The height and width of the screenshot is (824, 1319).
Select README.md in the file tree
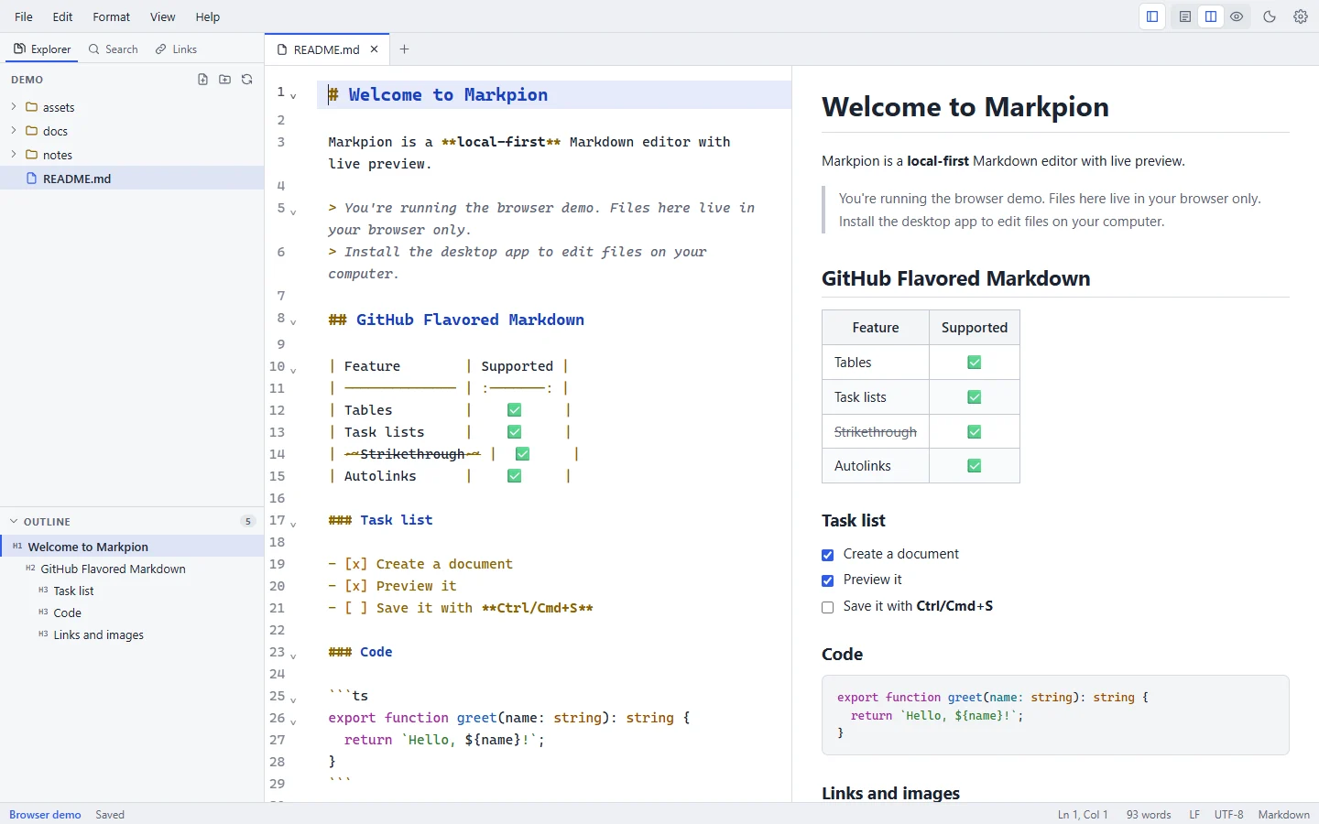132,179
